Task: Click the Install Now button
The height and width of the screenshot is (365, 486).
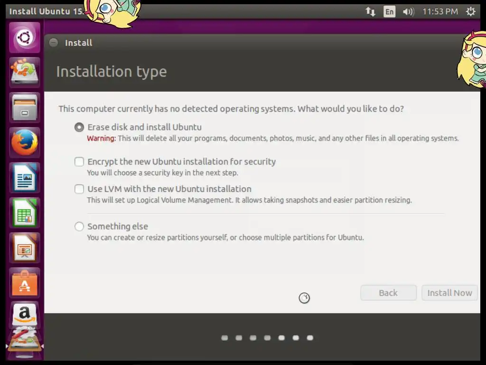Action: point(449,293)
